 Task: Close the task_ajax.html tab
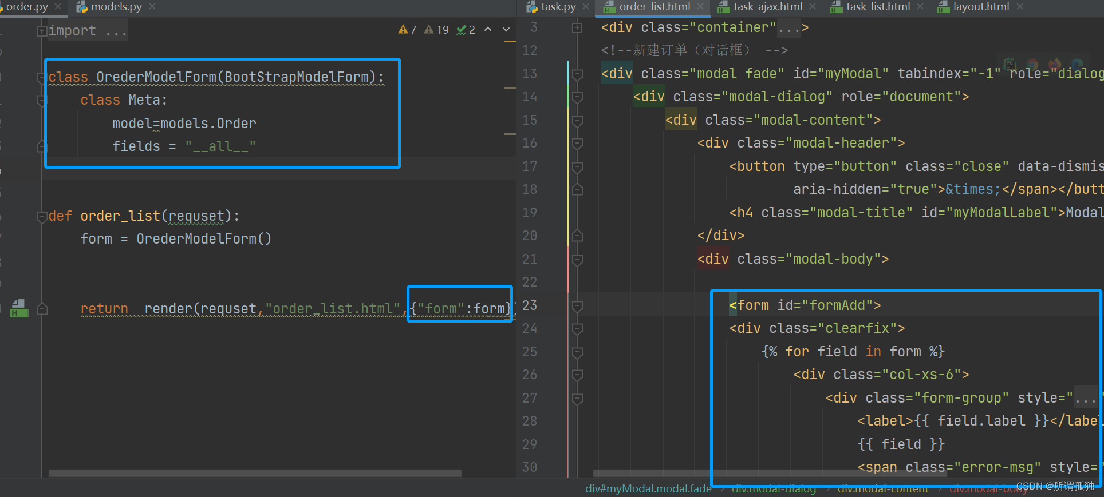[x=813, y=6]
